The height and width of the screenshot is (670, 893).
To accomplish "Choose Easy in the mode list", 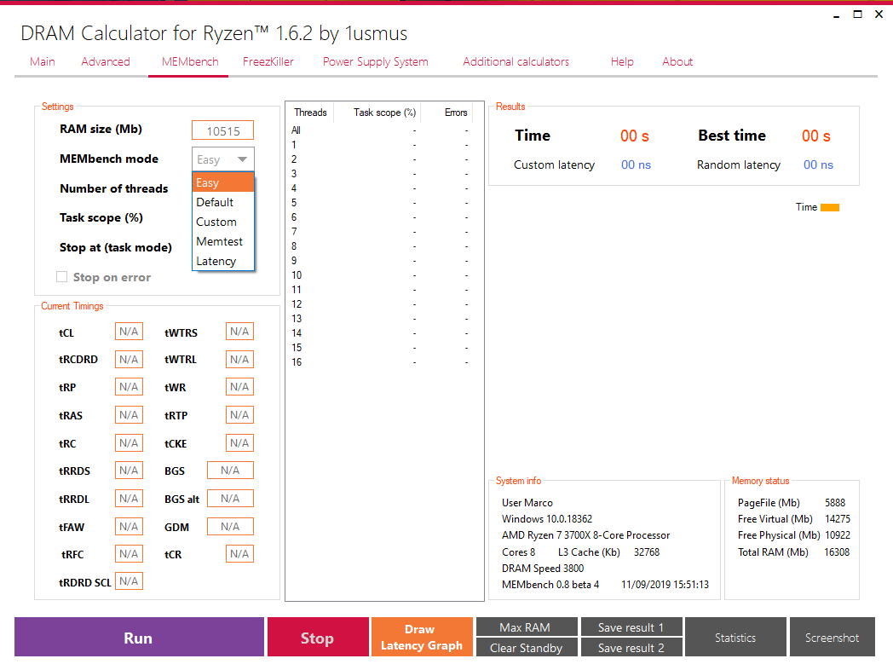I will point(222,182).
